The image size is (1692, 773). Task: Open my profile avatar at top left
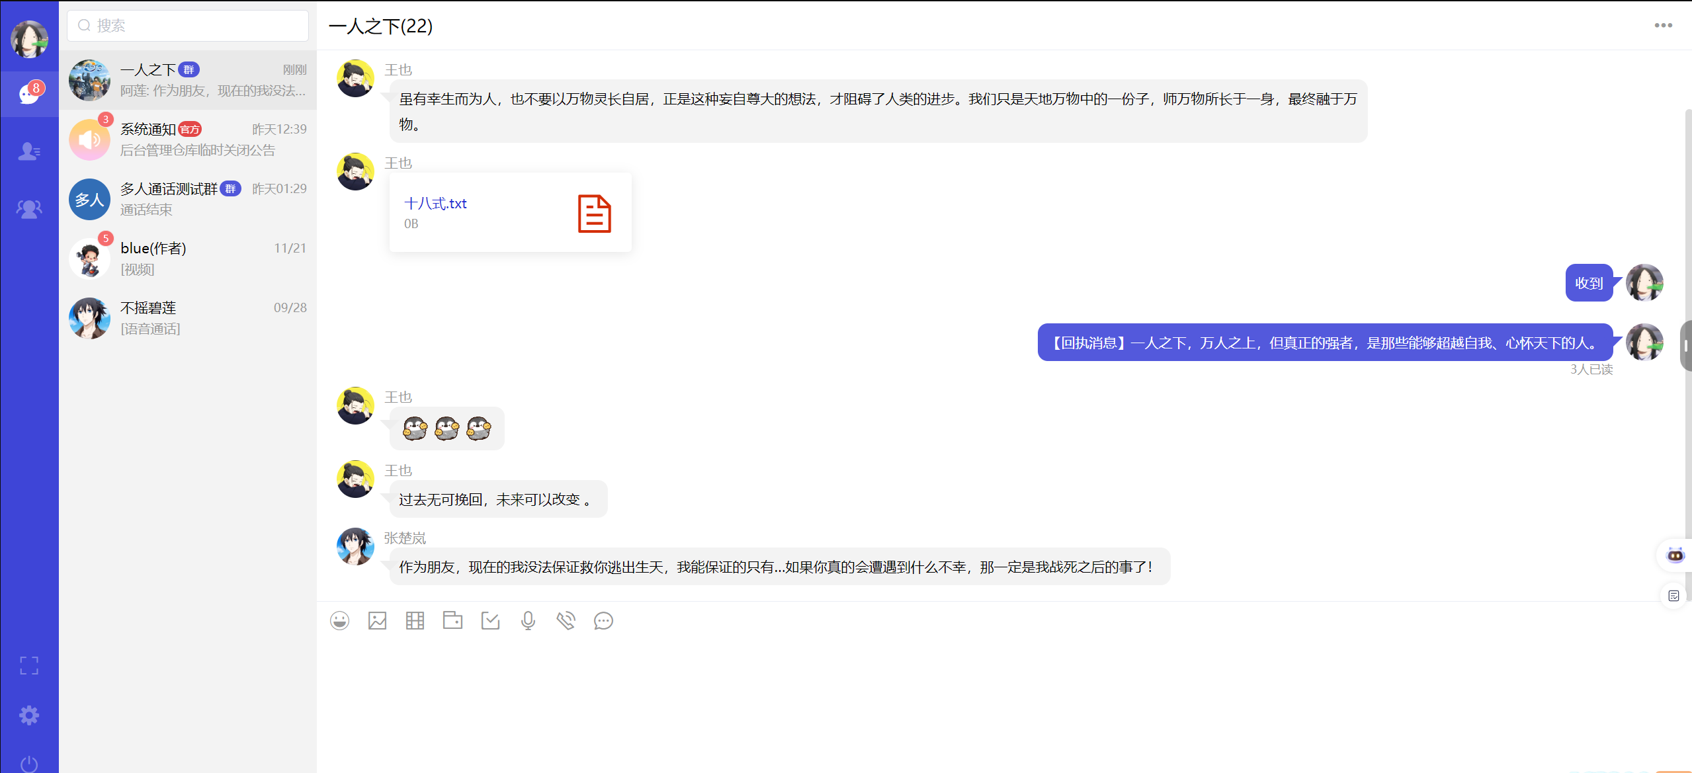[29, 38]
